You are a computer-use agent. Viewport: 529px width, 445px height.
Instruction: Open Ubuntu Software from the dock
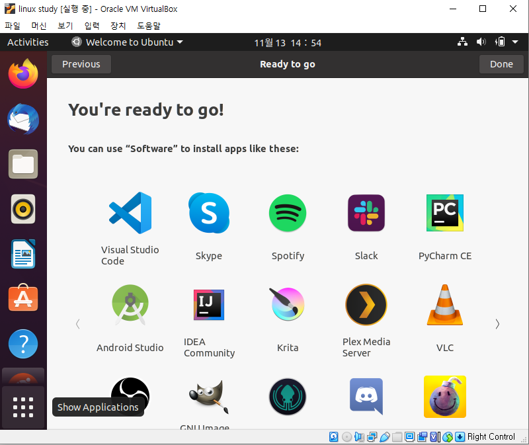(x=23, y=298)
